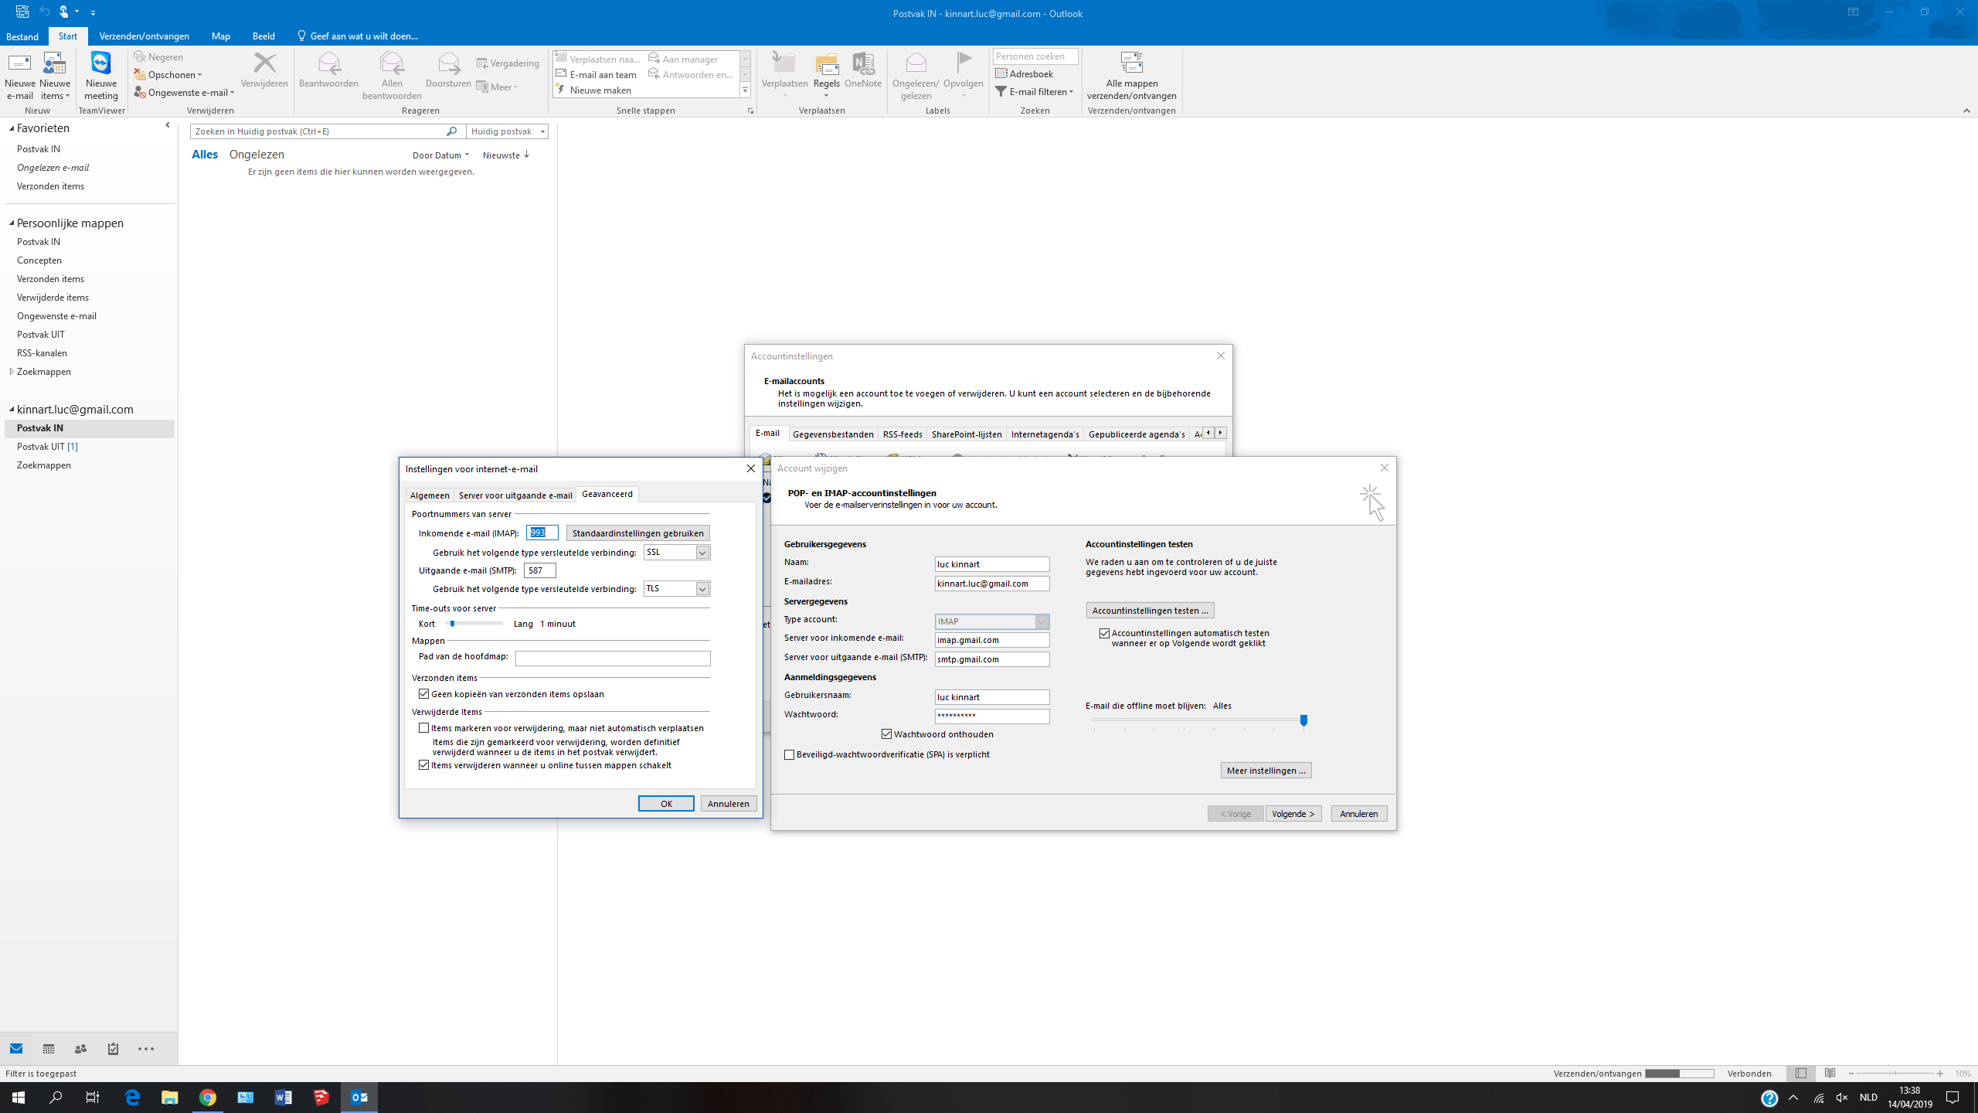Switch to People view in navigation bar
The height and width of the screenshot is (1113, 1978).
pos(80,1049)
